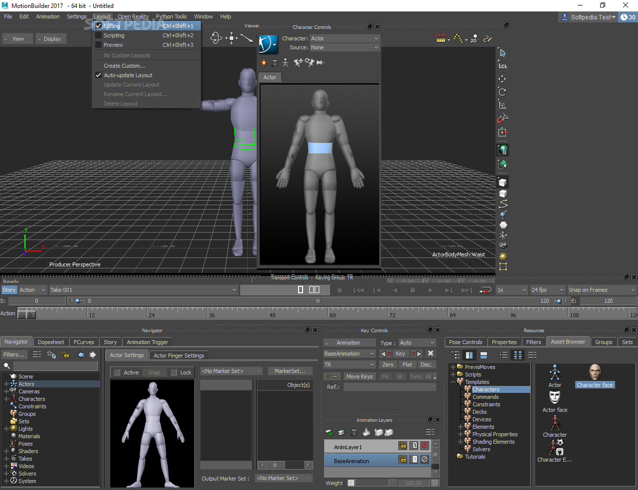Toggle the Lock checkbox in Actor Settings
638x490 pixels.
click(x=174, y=372)
